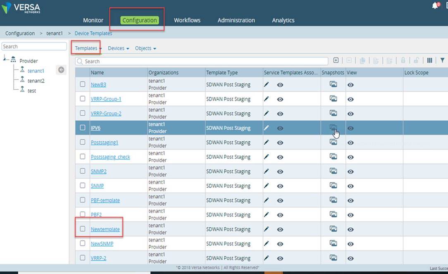The image size is (448, 274).
Task: Open the Administration tab
Action: pyautogui.click(x=236, y=20)
